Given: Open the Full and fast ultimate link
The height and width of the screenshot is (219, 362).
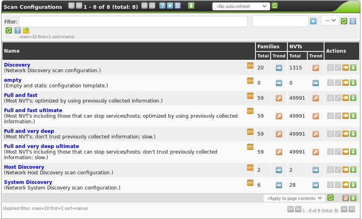Looking at the screenshot, I should pos(33,110).
